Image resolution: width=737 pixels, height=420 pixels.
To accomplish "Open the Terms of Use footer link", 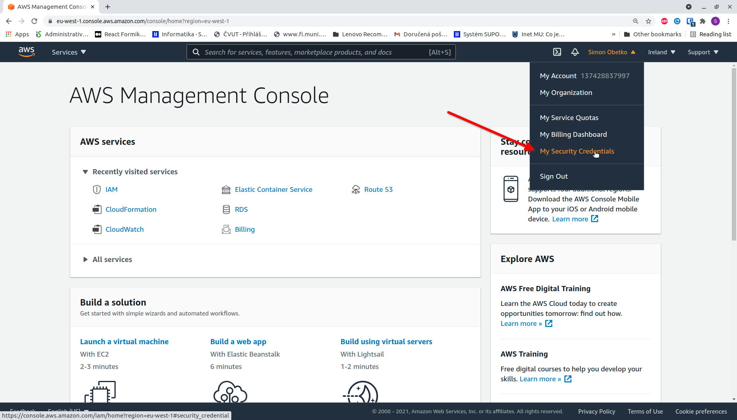I will [x=645, y=412].
